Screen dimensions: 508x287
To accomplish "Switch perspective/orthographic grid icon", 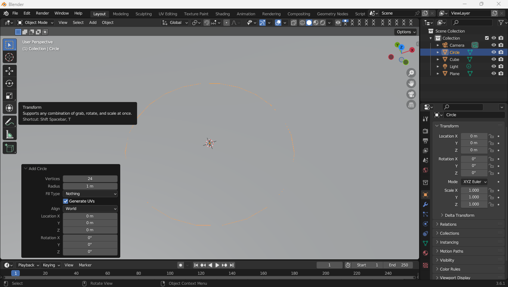I will (411, 105).
